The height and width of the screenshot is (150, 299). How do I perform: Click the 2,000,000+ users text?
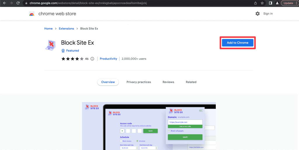tap(134, 59)
